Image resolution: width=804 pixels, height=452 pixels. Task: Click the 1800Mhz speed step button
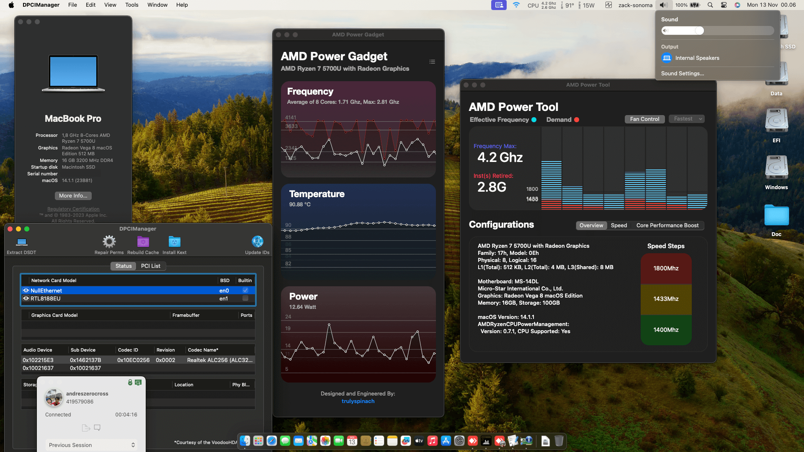click(x=666, y=268)
